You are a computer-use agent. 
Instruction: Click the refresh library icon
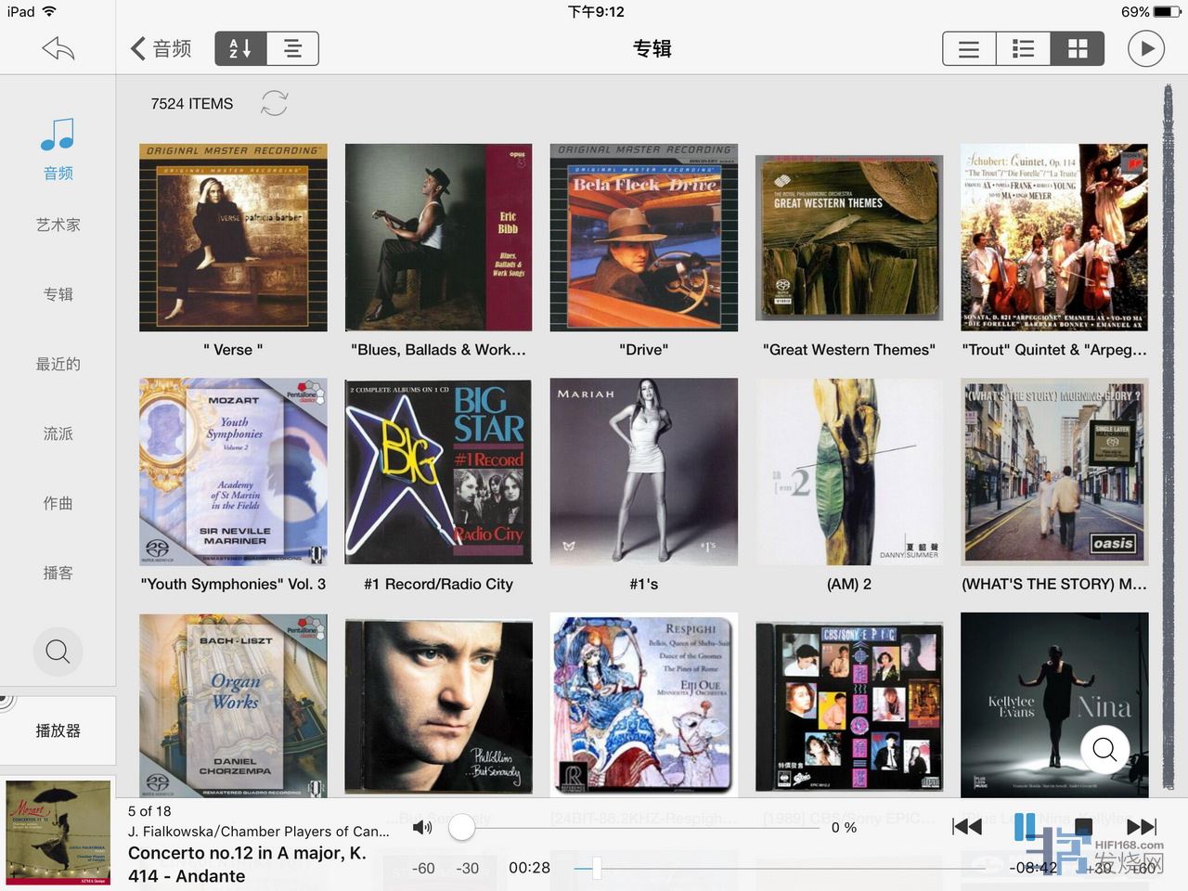point(274,103)
